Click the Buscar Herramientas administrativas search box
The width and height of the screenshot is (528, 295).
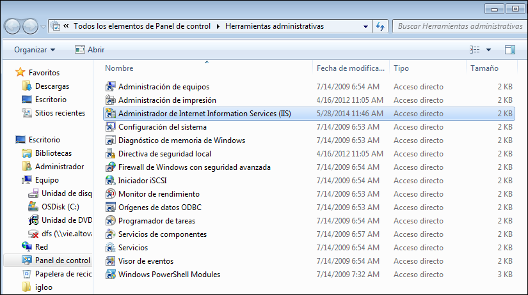(460, 26)
